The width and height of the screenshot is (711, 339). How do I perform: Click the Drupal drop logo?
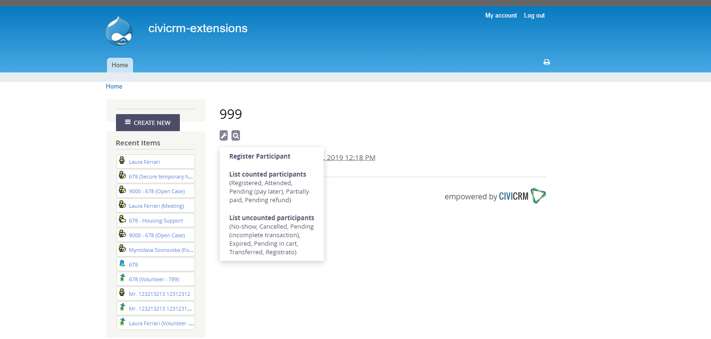[119, 31]
